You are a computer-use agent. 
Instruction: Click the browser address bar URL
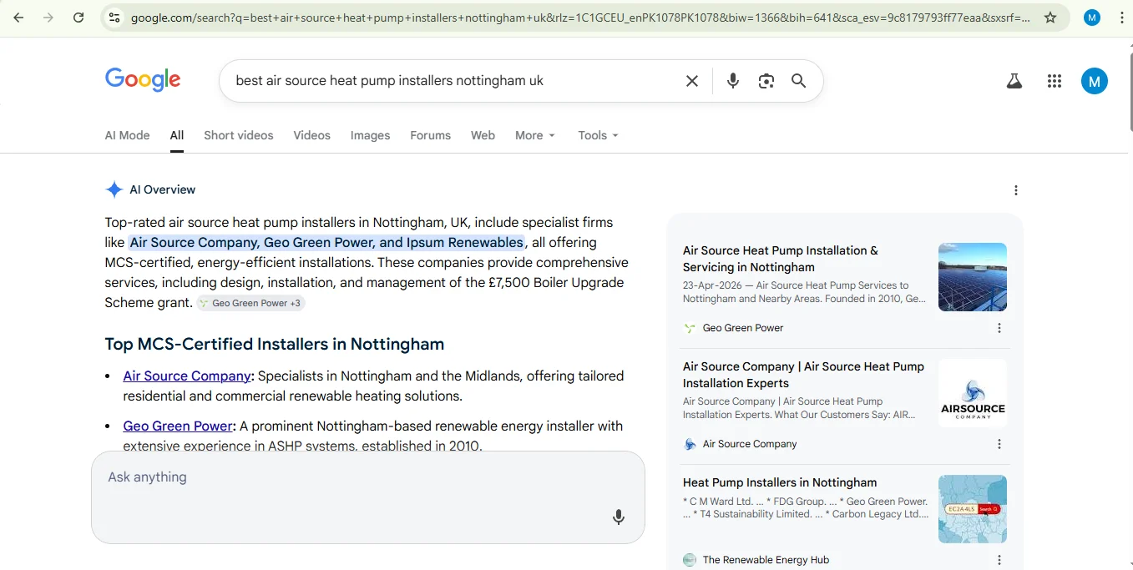[x=580, y=17]
